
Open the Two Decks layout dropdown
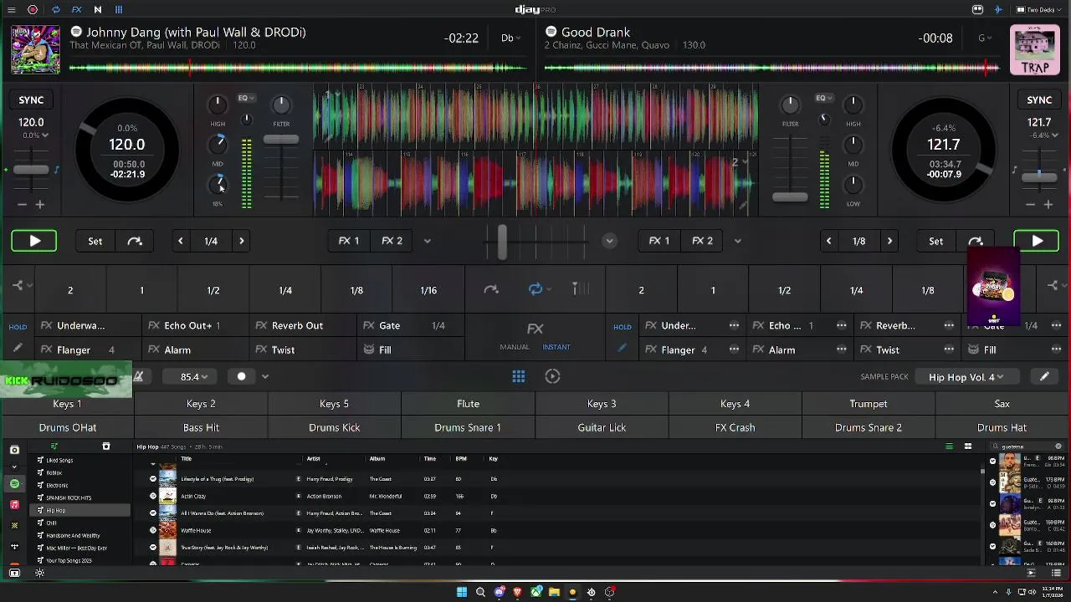click(x=1037, y=10)
